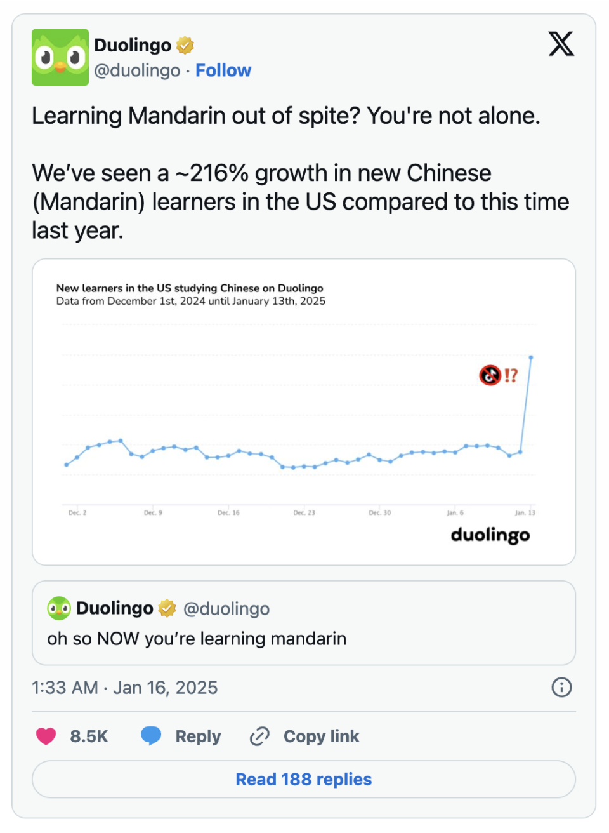
Task: Open the tweet info circle icon
Action: coord(561,687)
